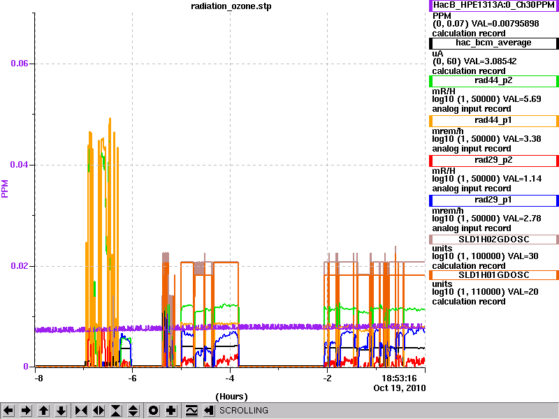Image resolution: width=559 pixels, height=419 pixels.
Task: Click the VAL=2.78 readout for rad29_p1
Action: [522, 219]
